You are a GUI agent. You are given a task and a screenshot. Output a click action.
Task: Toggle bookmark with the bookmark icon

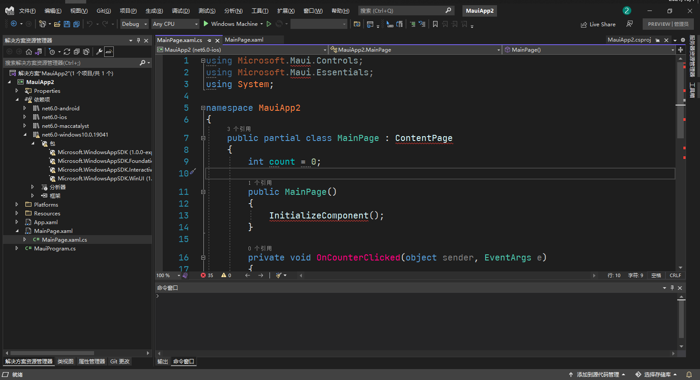[435, 24]
